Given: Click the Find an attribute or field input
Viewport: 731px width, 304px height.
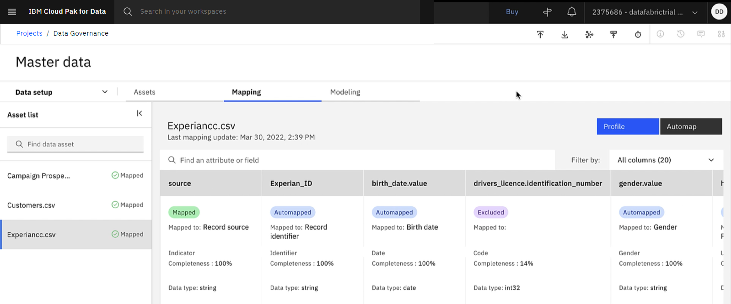Looking at the screenshot, I should point(357,160).
